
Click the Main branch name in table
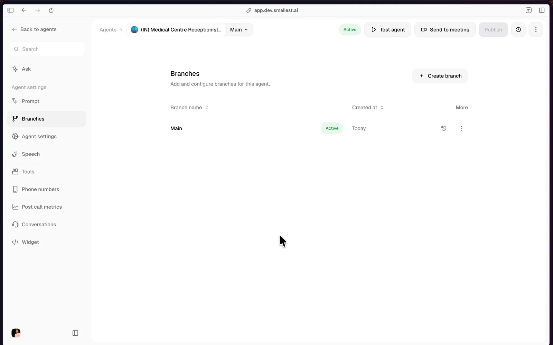pos(176,128)
